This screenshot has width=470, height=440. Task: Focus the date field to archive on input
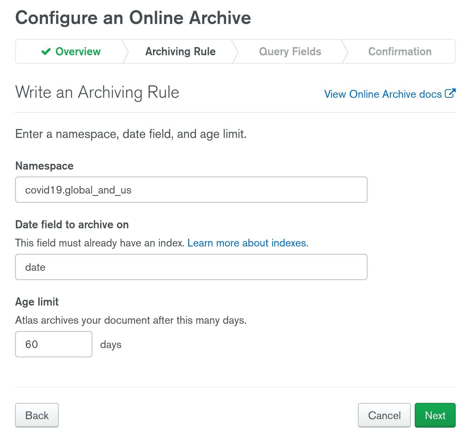[x=191, y=267]
